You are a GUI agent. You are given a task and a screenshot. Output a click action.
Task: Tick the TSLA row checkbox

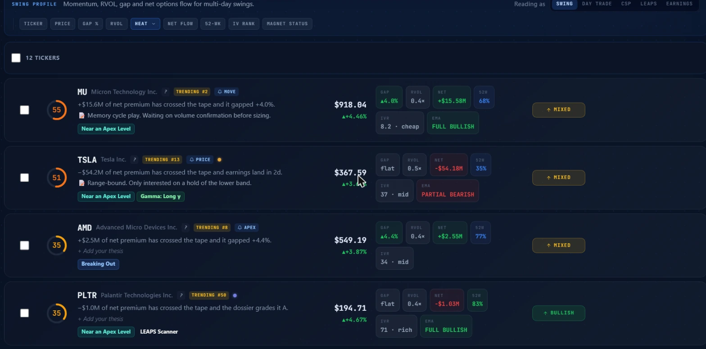(x=24, y=177)
